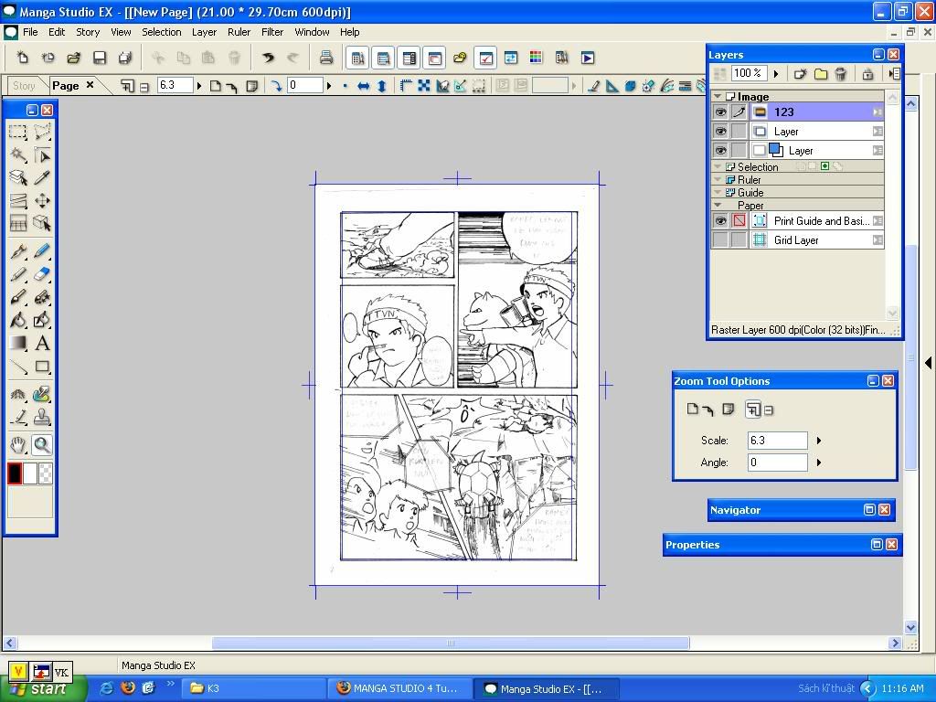The height and width of the screenshot is (702, 936).
Task: Open the Scale arrow in Zoom Tool Options
Action: click(819, 441)
